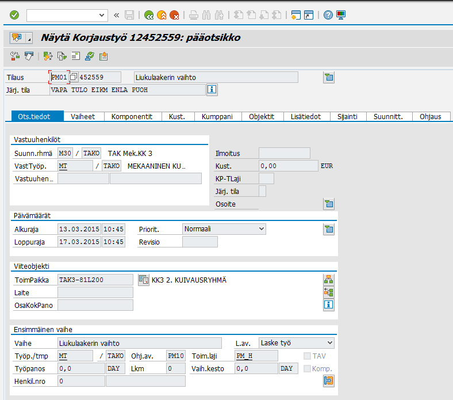Click the PM01 order type field
Image resolution: width=453 pixels, height=400 pixels.
pos(59,77)
